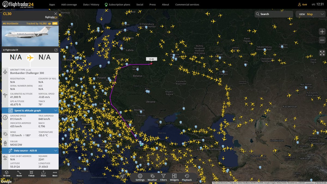Open Filters panel
This screenshot has width=327, height=184.
(163, 177)
